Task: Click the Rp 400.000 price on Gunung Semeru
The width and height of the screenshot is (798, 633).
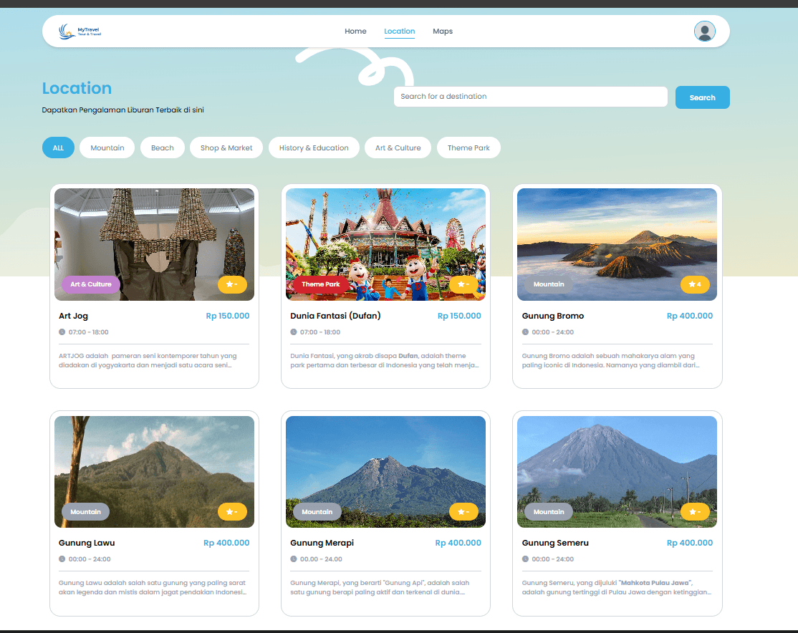Action: pos(690,543)
